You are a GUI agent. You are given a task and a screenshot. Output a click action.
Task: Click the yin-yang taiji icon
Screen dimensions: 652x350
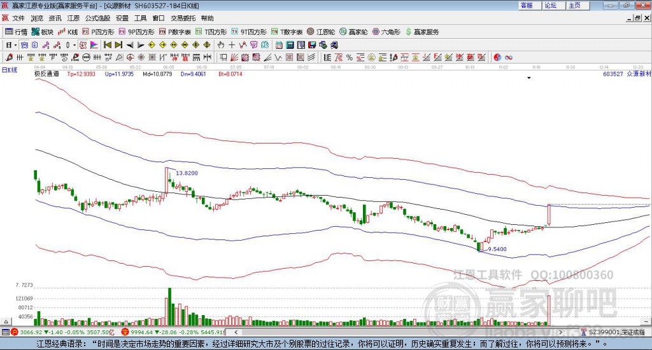tap(497, 58)
